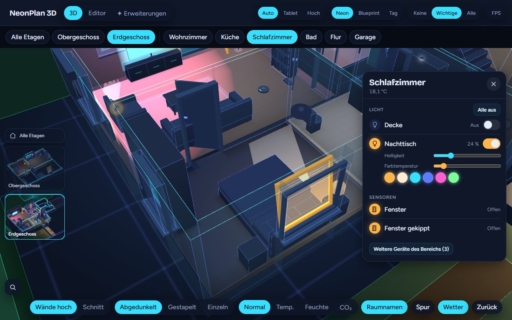Click the Zurück button
512x320 pixels.
tap(487, 307)
